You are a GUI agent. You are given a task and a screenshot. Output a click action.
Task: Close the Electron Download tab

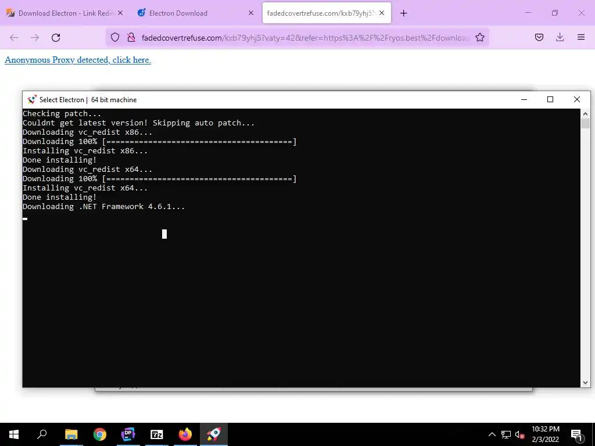251,13
